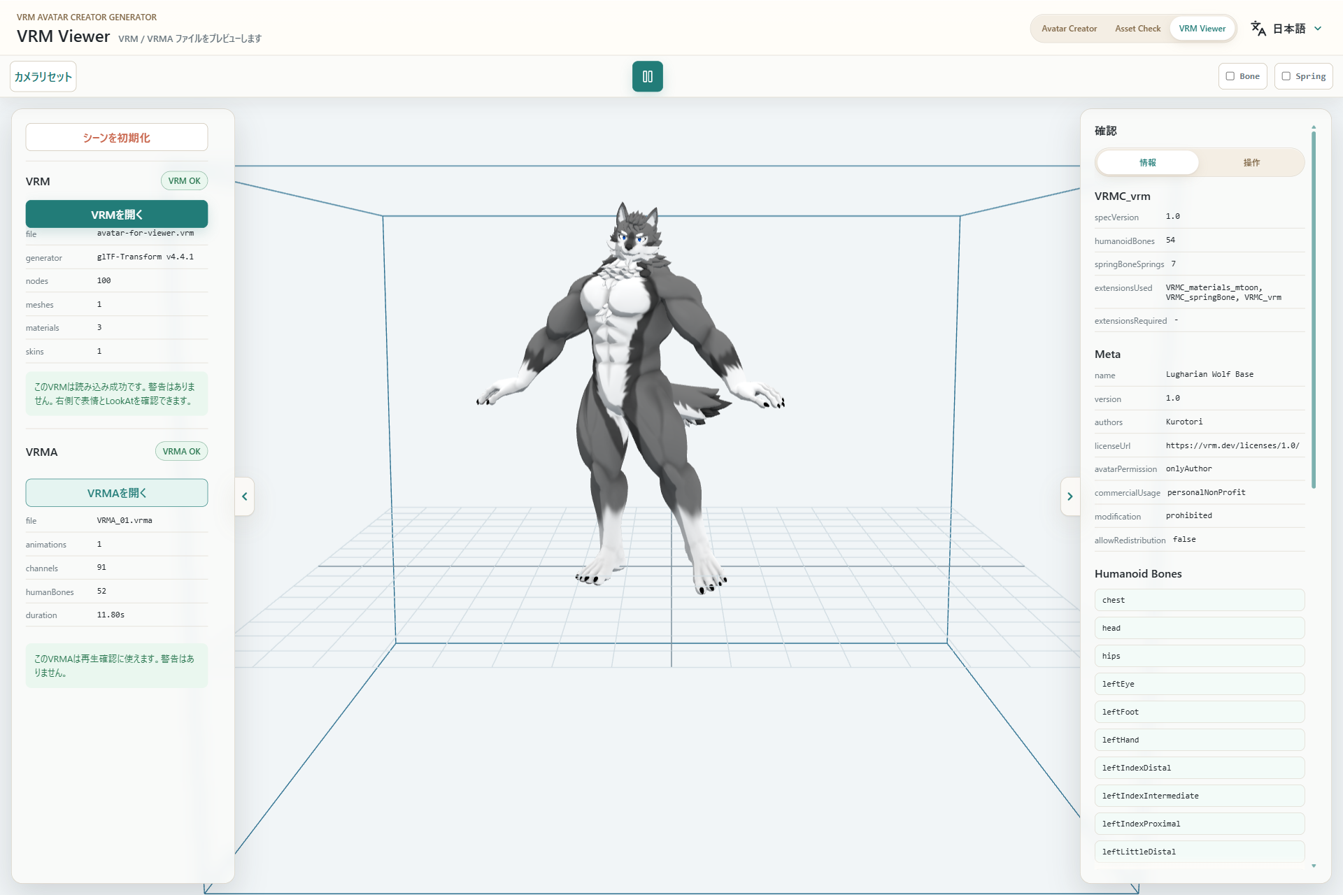Select the leftIndexDistal bone entry
The width and height of the screenshot is (1343, 895).
tap(1200, 768)
